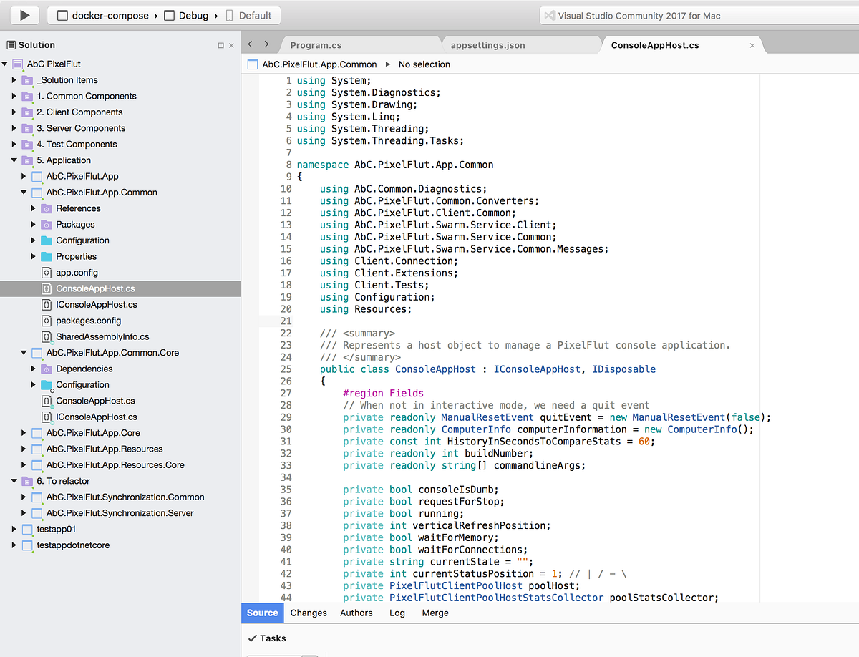
Task: Open the Debug configuration selector
Action: tap(185, 15)
